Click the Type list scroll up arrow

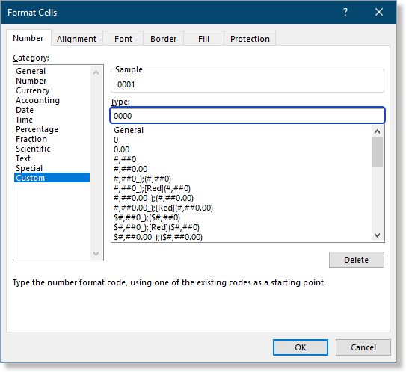378,131
